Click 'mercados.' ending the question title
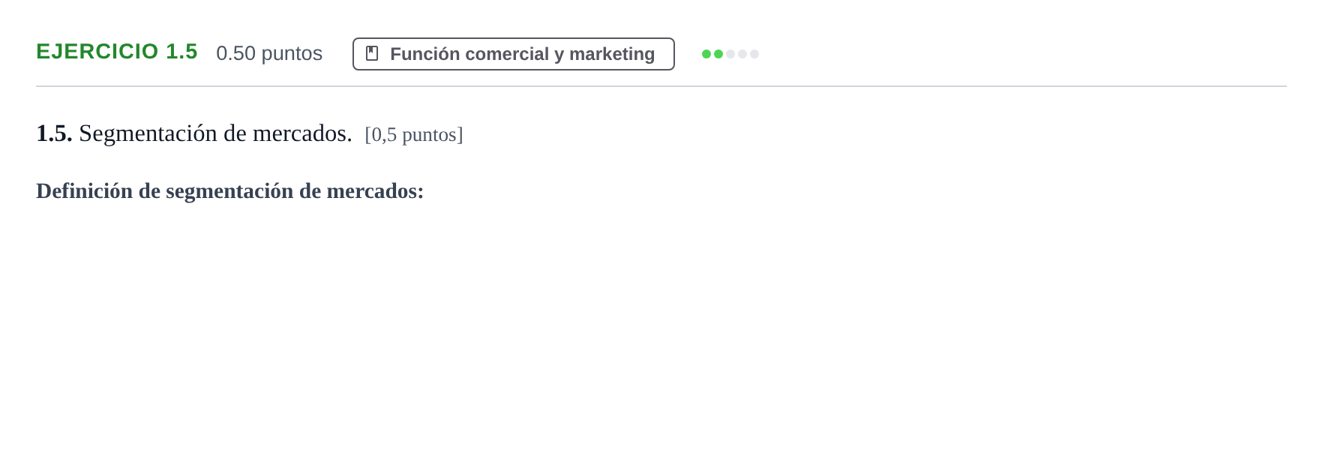The width and height of the screenshot is (1323, 468). pos(302,133)
